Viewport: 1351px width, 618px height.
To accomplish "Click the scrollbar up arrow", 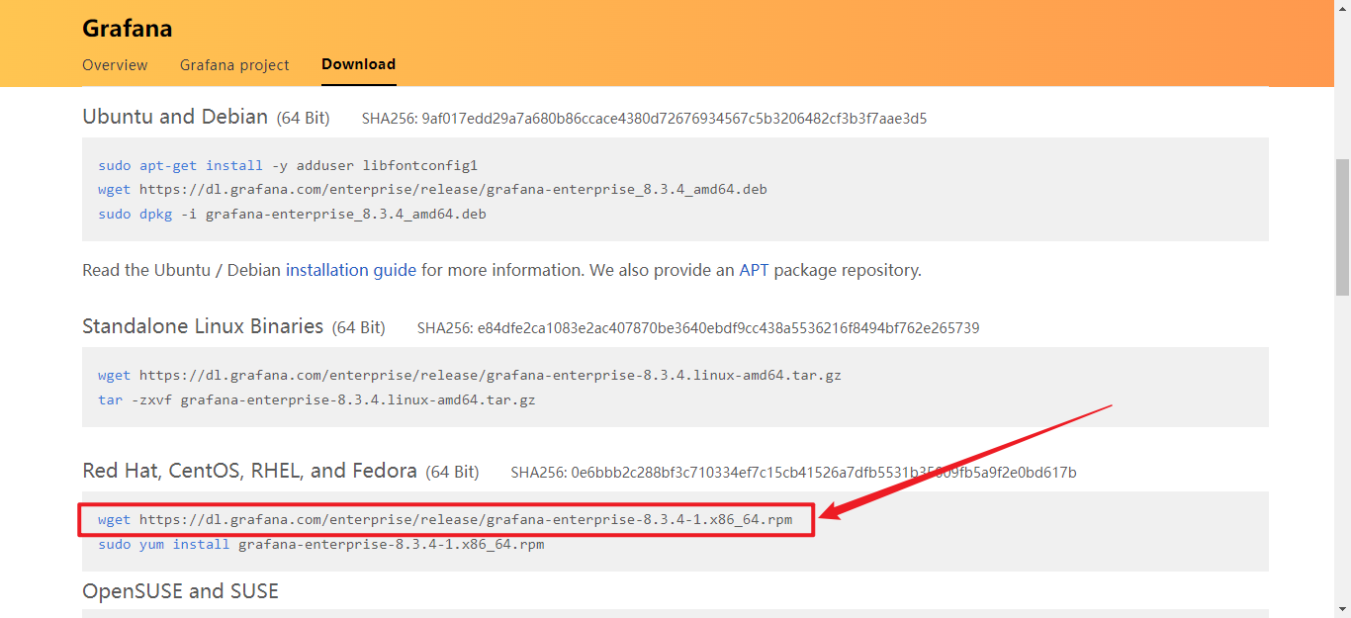I will pyautogui.click(x=1342, y=8).
